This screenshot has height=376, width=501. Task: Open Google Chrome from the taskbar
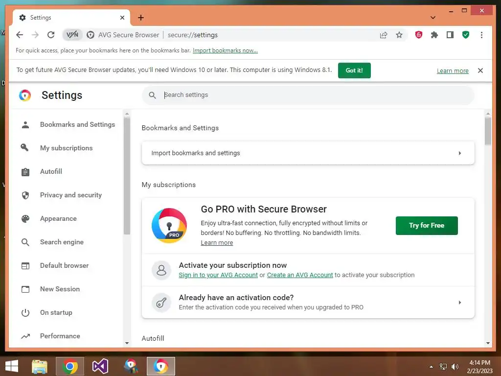coord(70,366)
